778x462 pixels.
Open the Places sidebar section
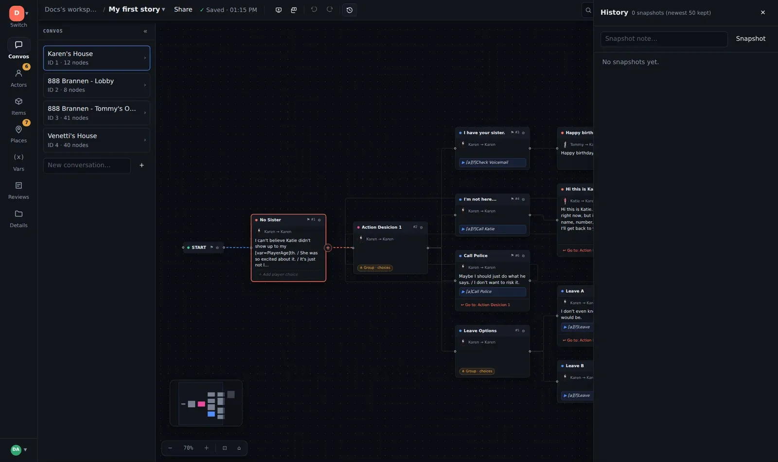[x=18, y=134]
